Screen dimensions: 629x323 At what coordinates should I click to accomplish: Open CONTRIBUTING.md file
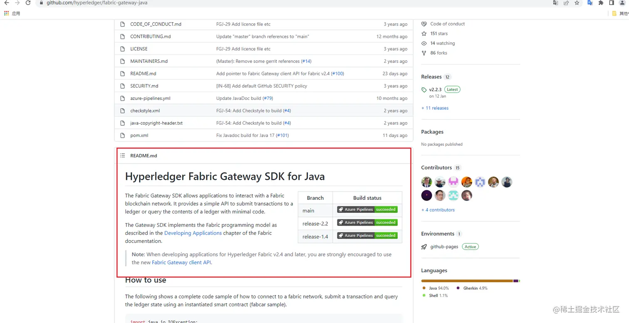click(x=150, y=37)
